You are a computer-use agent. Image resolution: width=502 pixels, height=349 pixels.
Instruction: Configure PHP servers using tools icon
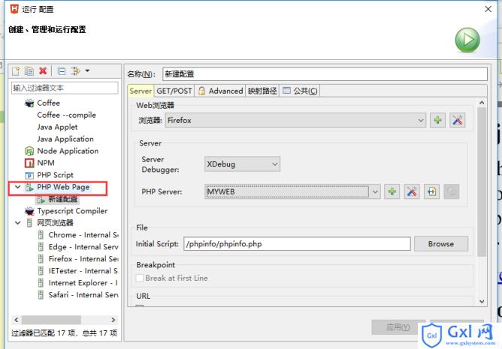tap(411, 191)
